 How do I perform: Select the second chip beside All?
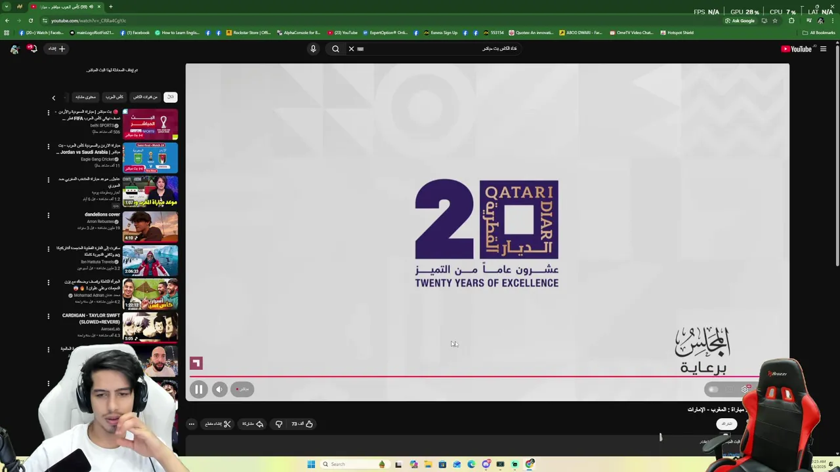coord(145,97)
